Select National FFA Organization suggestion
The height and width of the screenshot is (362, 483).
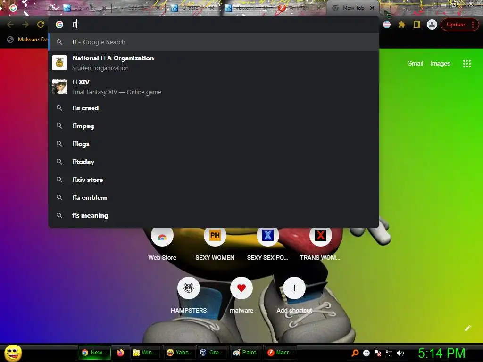(x=214, y=63)
